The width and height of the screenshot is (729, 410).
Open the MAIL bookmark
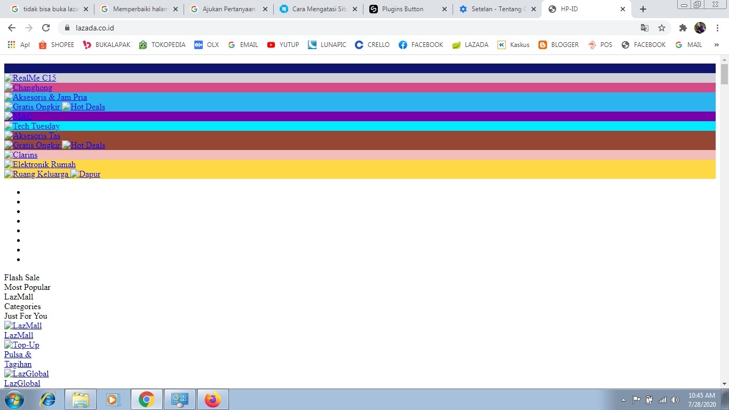[688, 45]
